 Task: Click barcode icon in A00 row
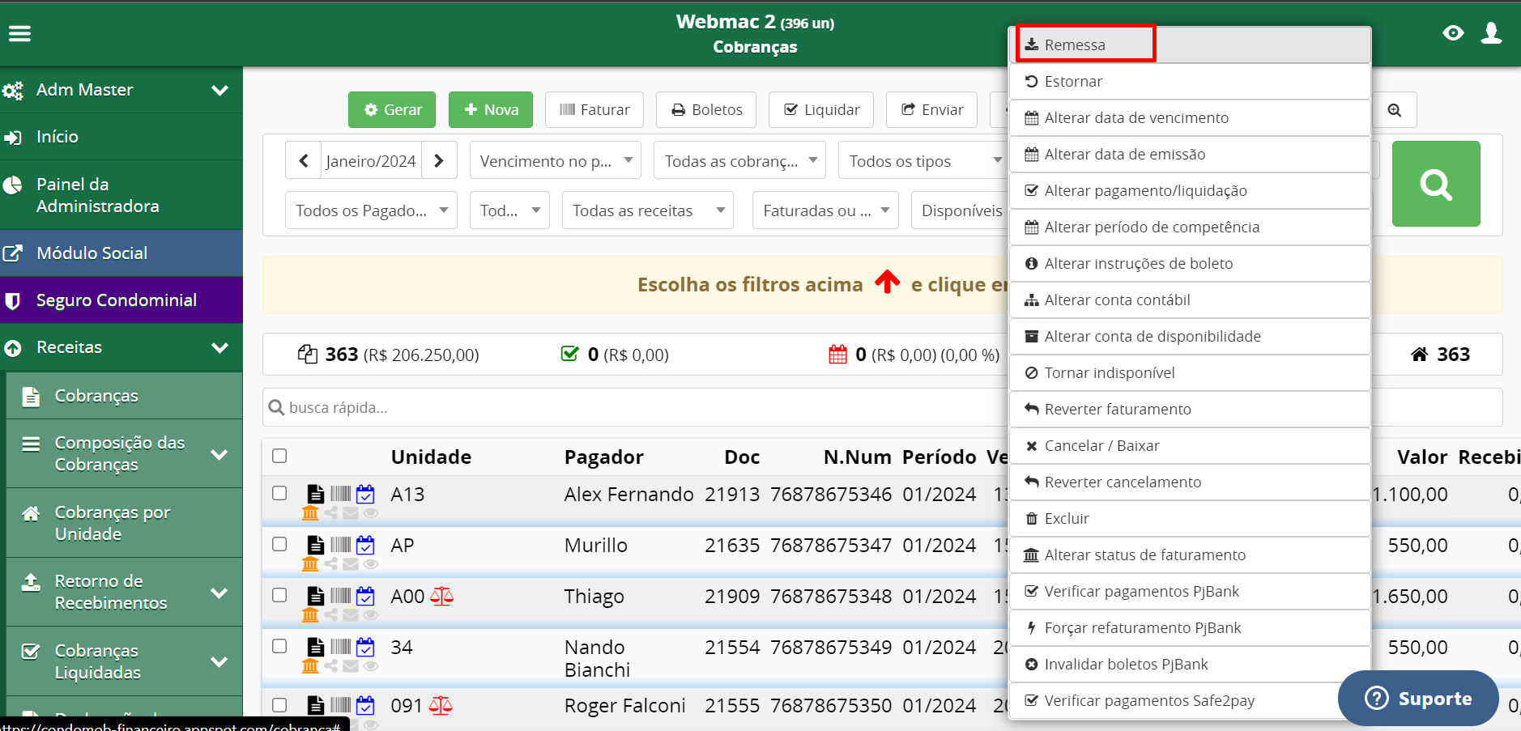click(x=341, y=597)
